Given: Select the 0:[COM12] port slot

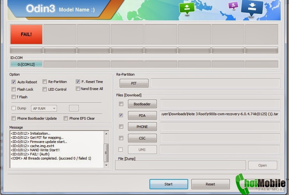Looking at the screenshot, I should click(26, 64).
